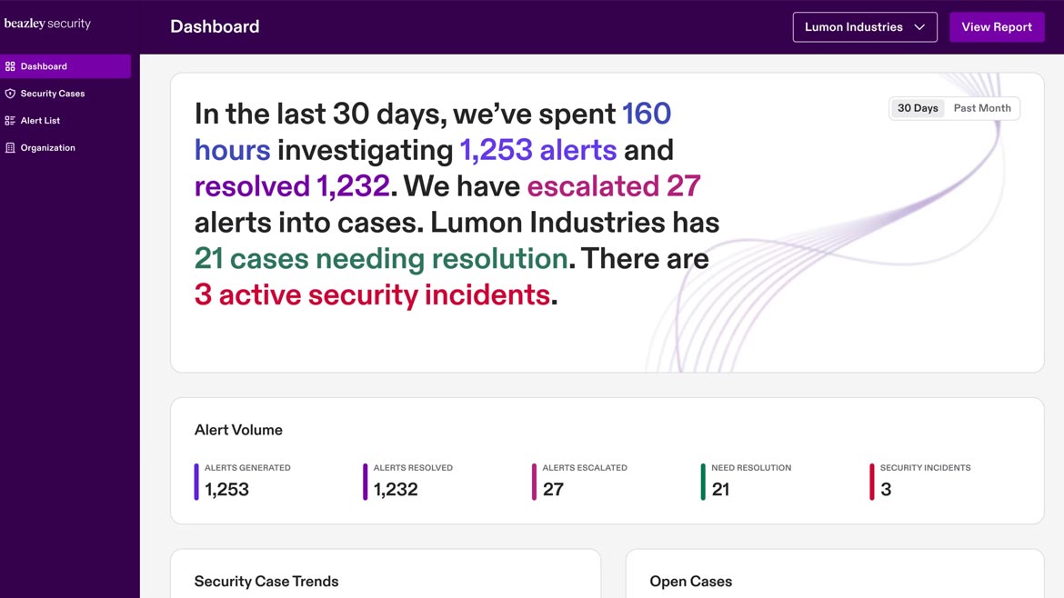Open the Security Cases page

click(x=53, y=94)
